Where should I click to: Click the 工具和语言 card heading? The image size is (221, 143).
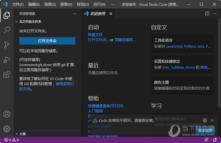coord(163,40)
